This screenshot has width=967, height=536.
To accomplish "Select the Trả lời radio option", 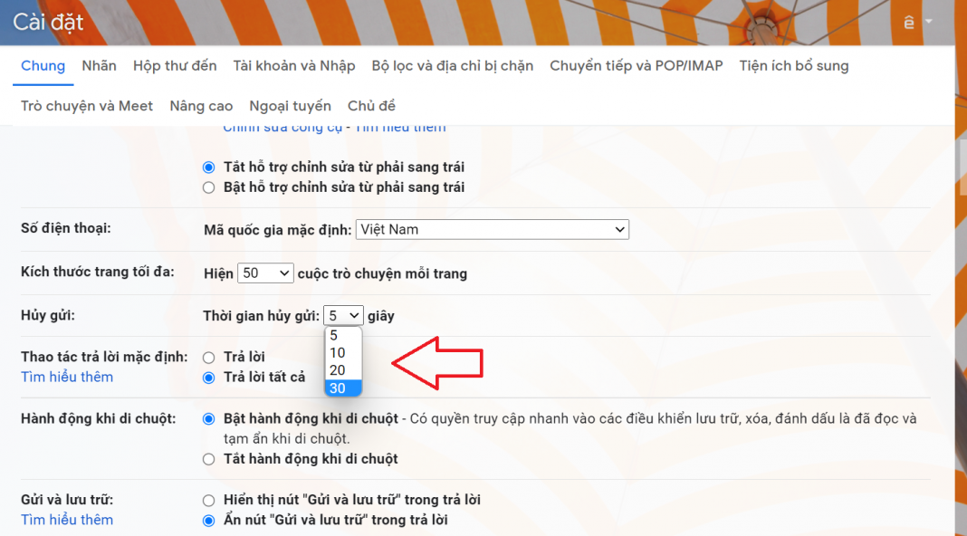I will 209,358.
